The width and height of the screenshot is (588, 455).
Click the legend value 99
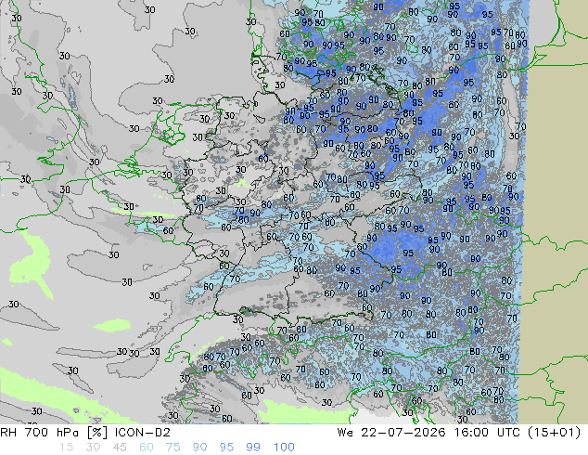tap(253, 448)
